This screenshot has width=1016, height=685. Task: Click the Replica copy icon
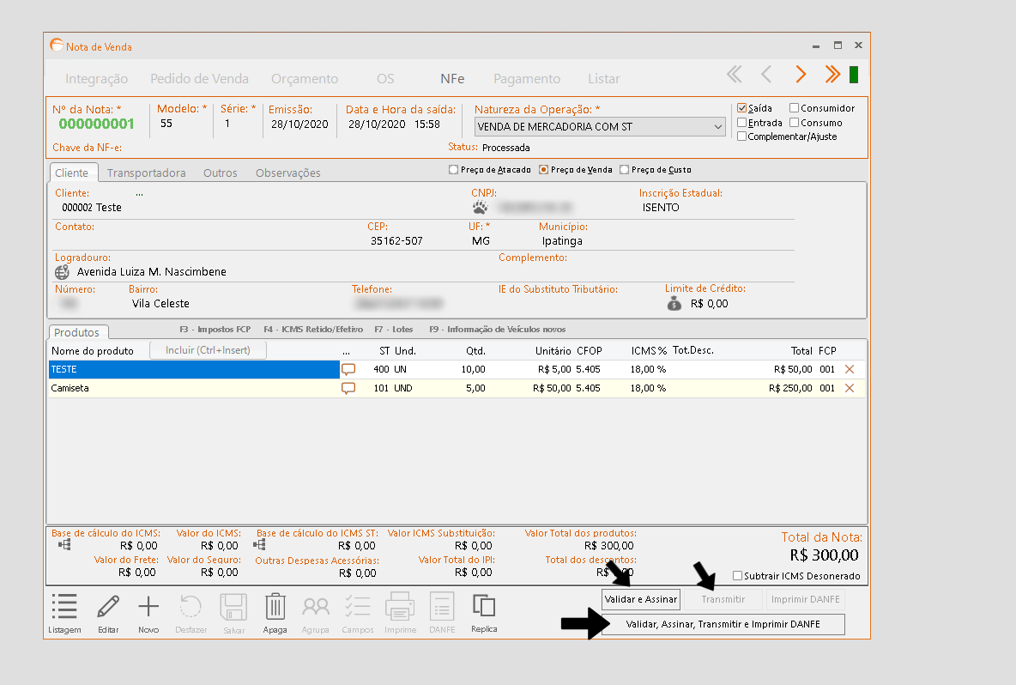(484, 606)
